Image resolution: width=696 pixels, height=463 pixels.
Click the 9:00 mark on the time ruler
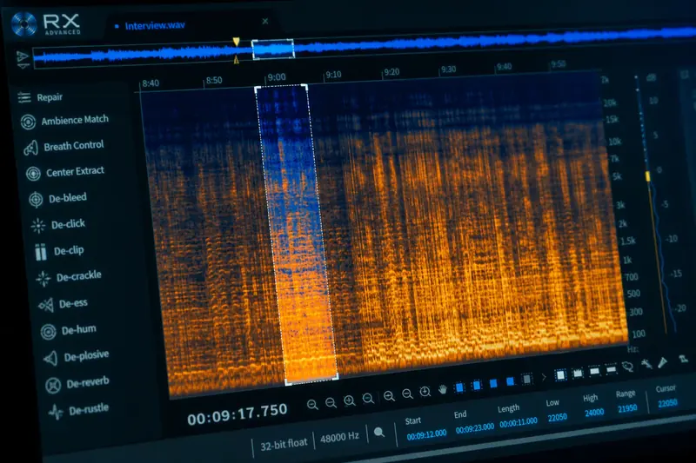[277, 77]
